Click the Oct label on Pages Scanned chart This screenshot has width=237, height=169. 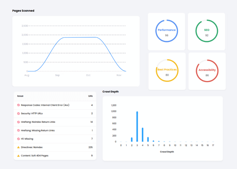(x=88, y=75)
